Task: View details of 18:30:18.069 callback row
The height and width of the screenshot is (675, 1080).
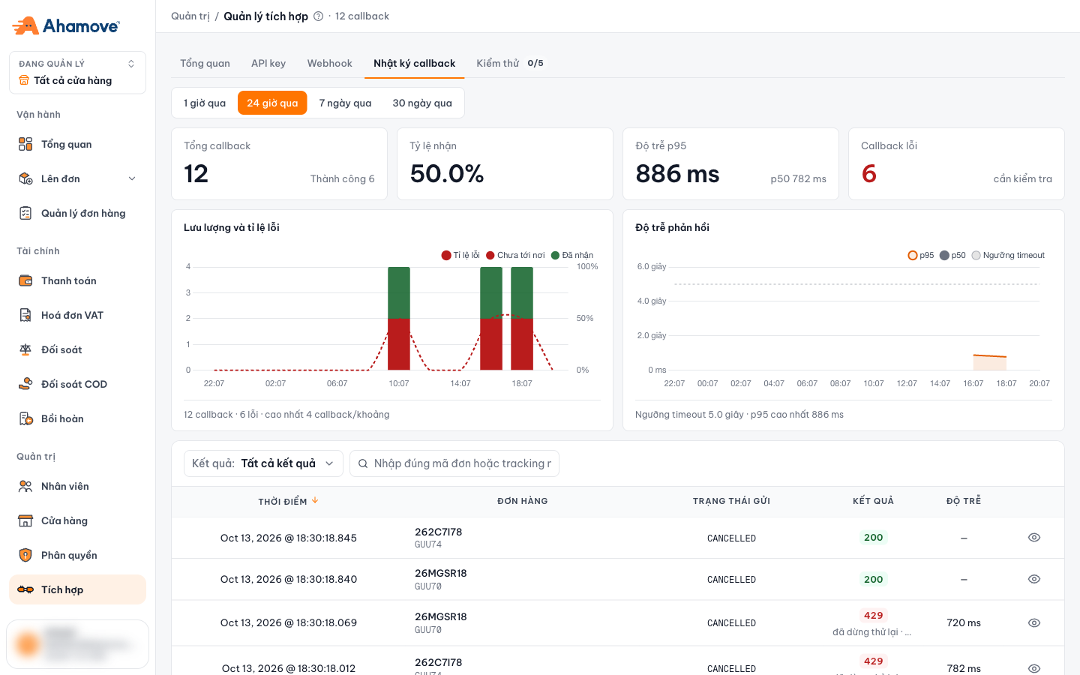Action: point(1034,622)
